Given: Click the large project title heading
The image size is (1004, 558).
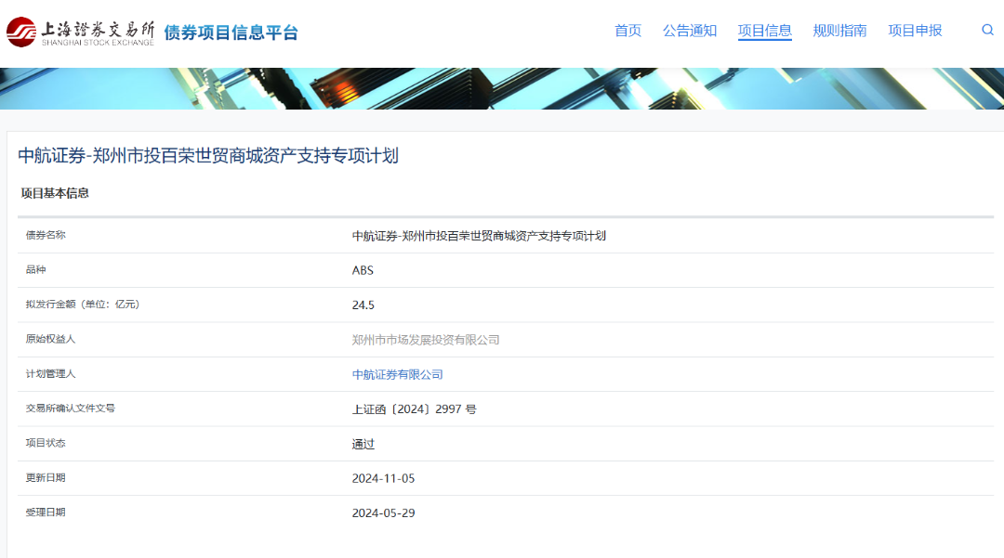Looking at the screenshot, I should coord(208,156).
